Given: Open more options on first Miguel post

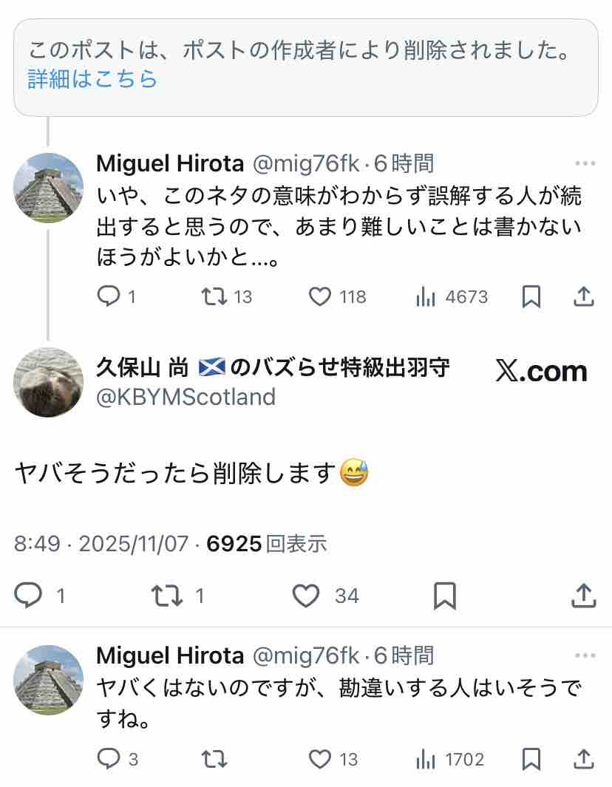Looking at the screenshot, I should click(x=585, y=163).
